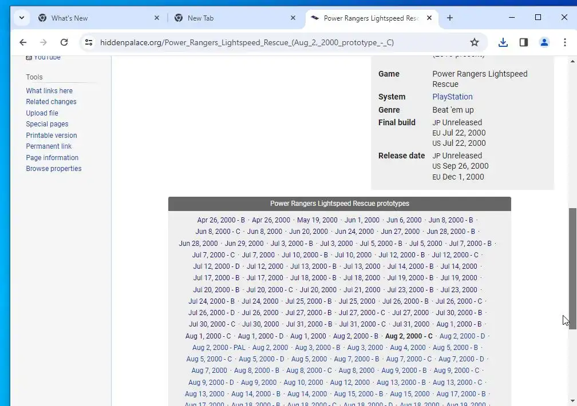The height and width of the screenshot is (406, 577).
Task: Open the May 19, 2000 prototype link
Action: (317, 220)
